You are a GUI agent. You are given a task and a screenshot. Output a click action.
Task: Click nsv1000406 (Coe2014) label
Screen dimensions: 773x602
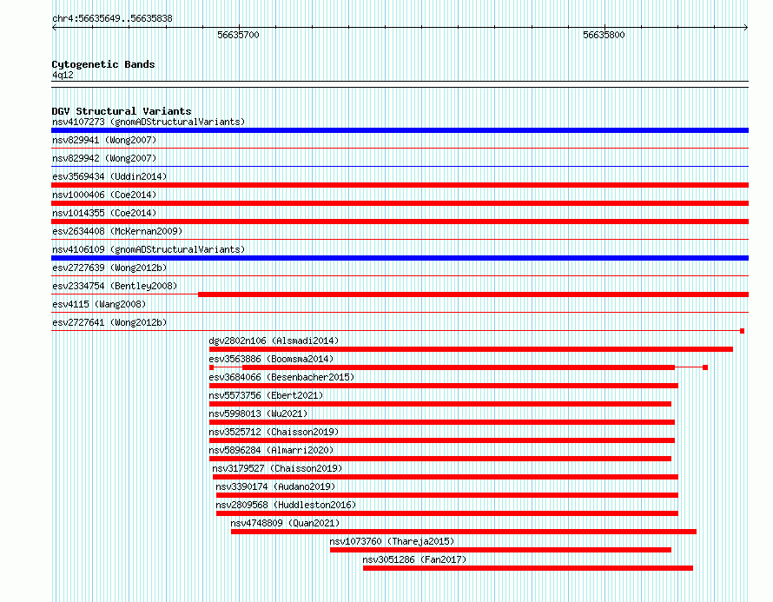click(104, 195)
